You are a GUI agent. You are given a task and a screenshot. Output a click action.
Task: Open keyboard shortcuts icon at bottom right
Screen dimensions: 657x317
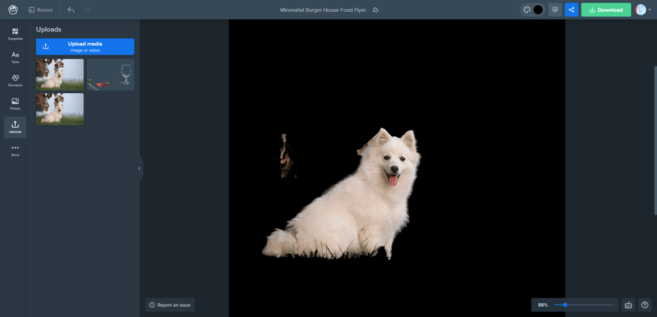(628, 305)
